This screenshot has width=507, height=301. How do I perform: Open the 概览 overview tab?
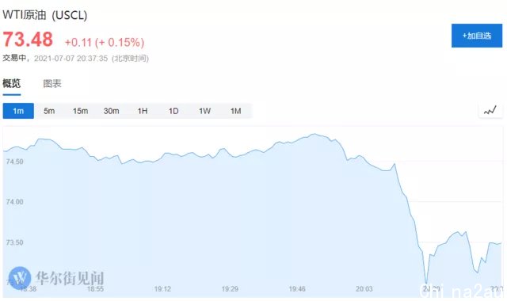(x=12, y=84)
